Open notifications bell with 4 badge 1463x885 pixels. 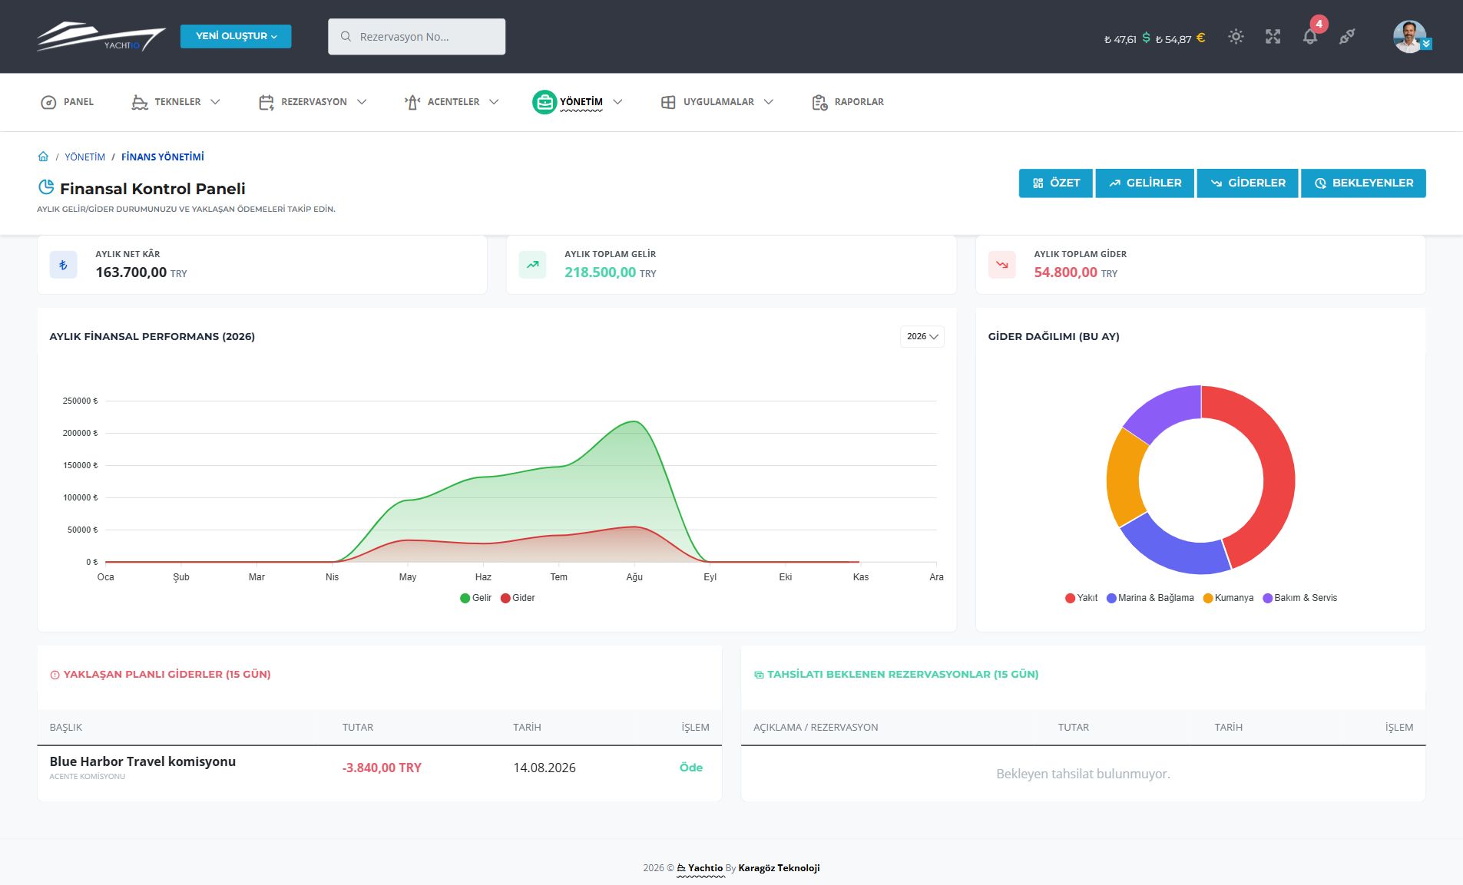(1311, 36)
